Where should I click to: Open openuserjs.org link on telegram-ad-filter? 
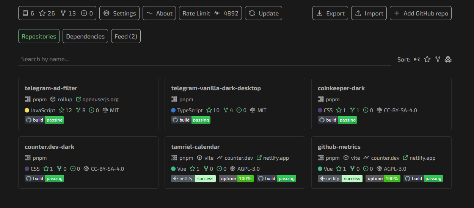[x=97, y=100]
